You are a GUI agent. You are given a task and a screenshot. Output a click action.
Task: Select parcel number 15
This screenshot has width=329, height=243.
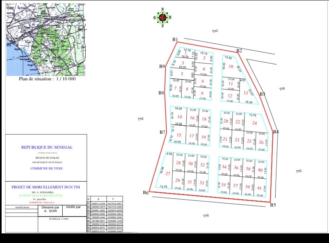coord(179,135)
